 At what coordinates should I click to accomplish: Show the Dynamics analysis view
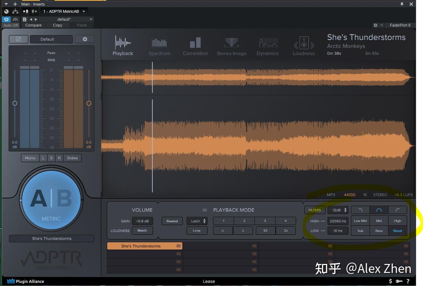pos(268,46)
